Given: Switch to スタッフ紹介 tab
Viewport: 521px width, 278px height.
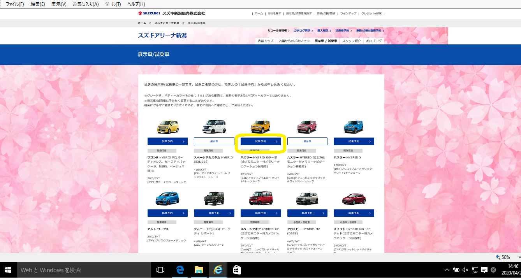Looking at the screenshot, I should pyautogui.click(x=352, y=41).
